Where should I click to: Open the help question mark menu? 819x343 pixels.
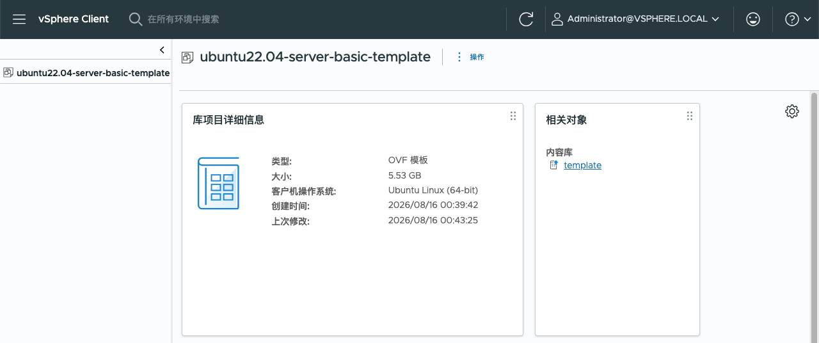click(797, 19)
